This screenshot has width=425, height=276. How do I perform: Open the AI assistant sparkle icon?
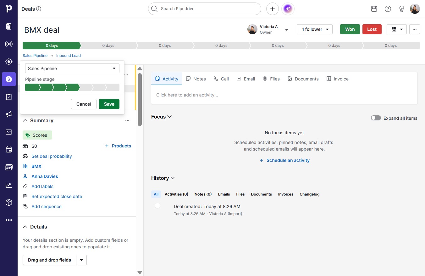coord(288,9)
